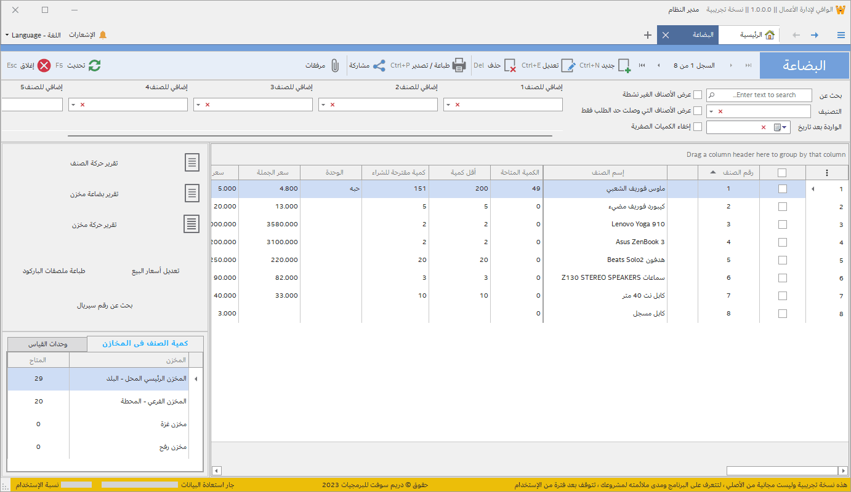Check the select-all header checkbox

[x=782, y=173]
